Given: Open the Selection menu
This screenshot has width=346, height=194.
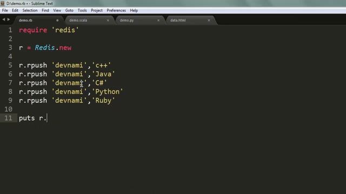Looking at the screenshot, I should click(x=30, y=11).
